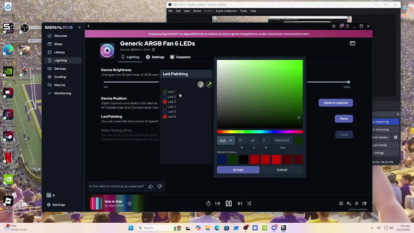Viewport: 414px width, 233px height.
Task: Open the motherboard edit link icon
Action: tap(153, 50)
